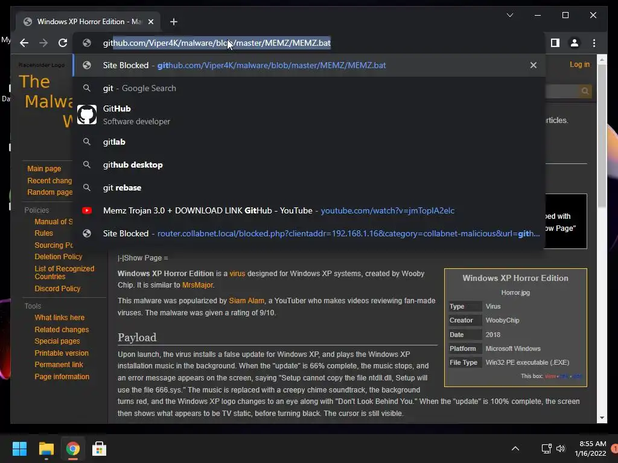Remove the Site Blocked suggestion
This screenshot has width=618, height=463.
[x=534, y=65]
